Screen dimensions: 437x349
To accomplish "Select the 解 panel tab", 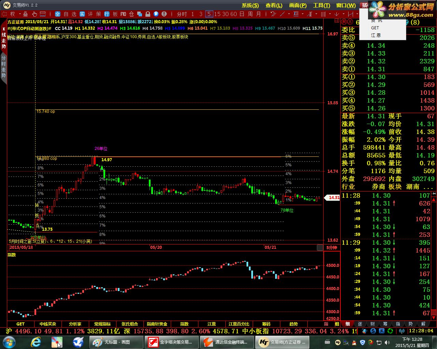I will [x=423, y=324].
